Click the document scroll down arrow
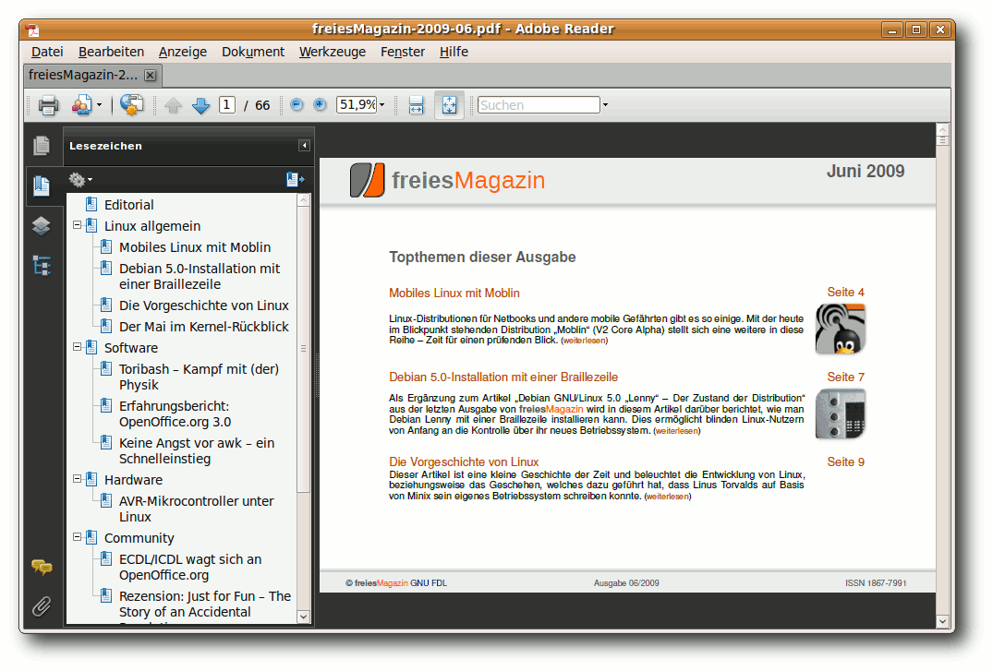Image resolution: width=993 pixels, height=671 pixels. coord(943,621)
